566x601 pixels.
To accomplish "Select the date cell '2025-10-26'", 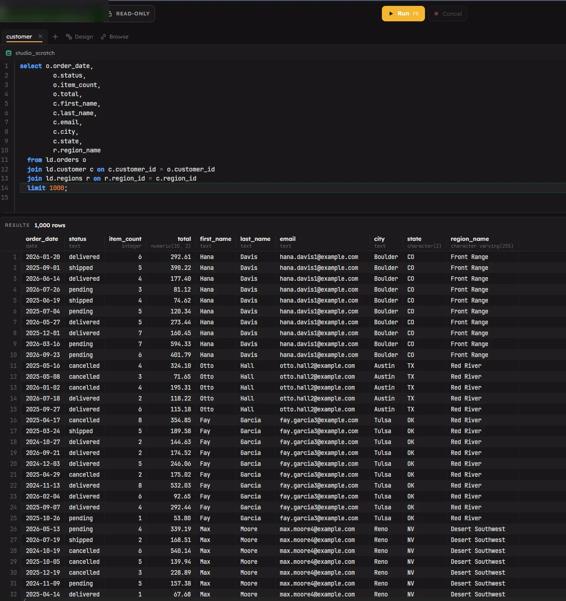I will [x=43, y=518].
